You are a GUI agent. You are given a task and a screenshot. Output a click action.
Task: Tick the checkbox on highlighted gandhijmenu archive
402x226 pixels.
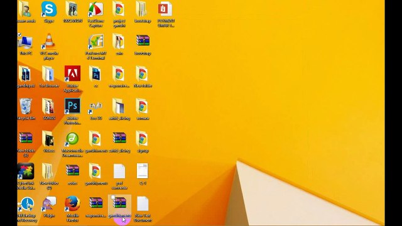point(113,197)
